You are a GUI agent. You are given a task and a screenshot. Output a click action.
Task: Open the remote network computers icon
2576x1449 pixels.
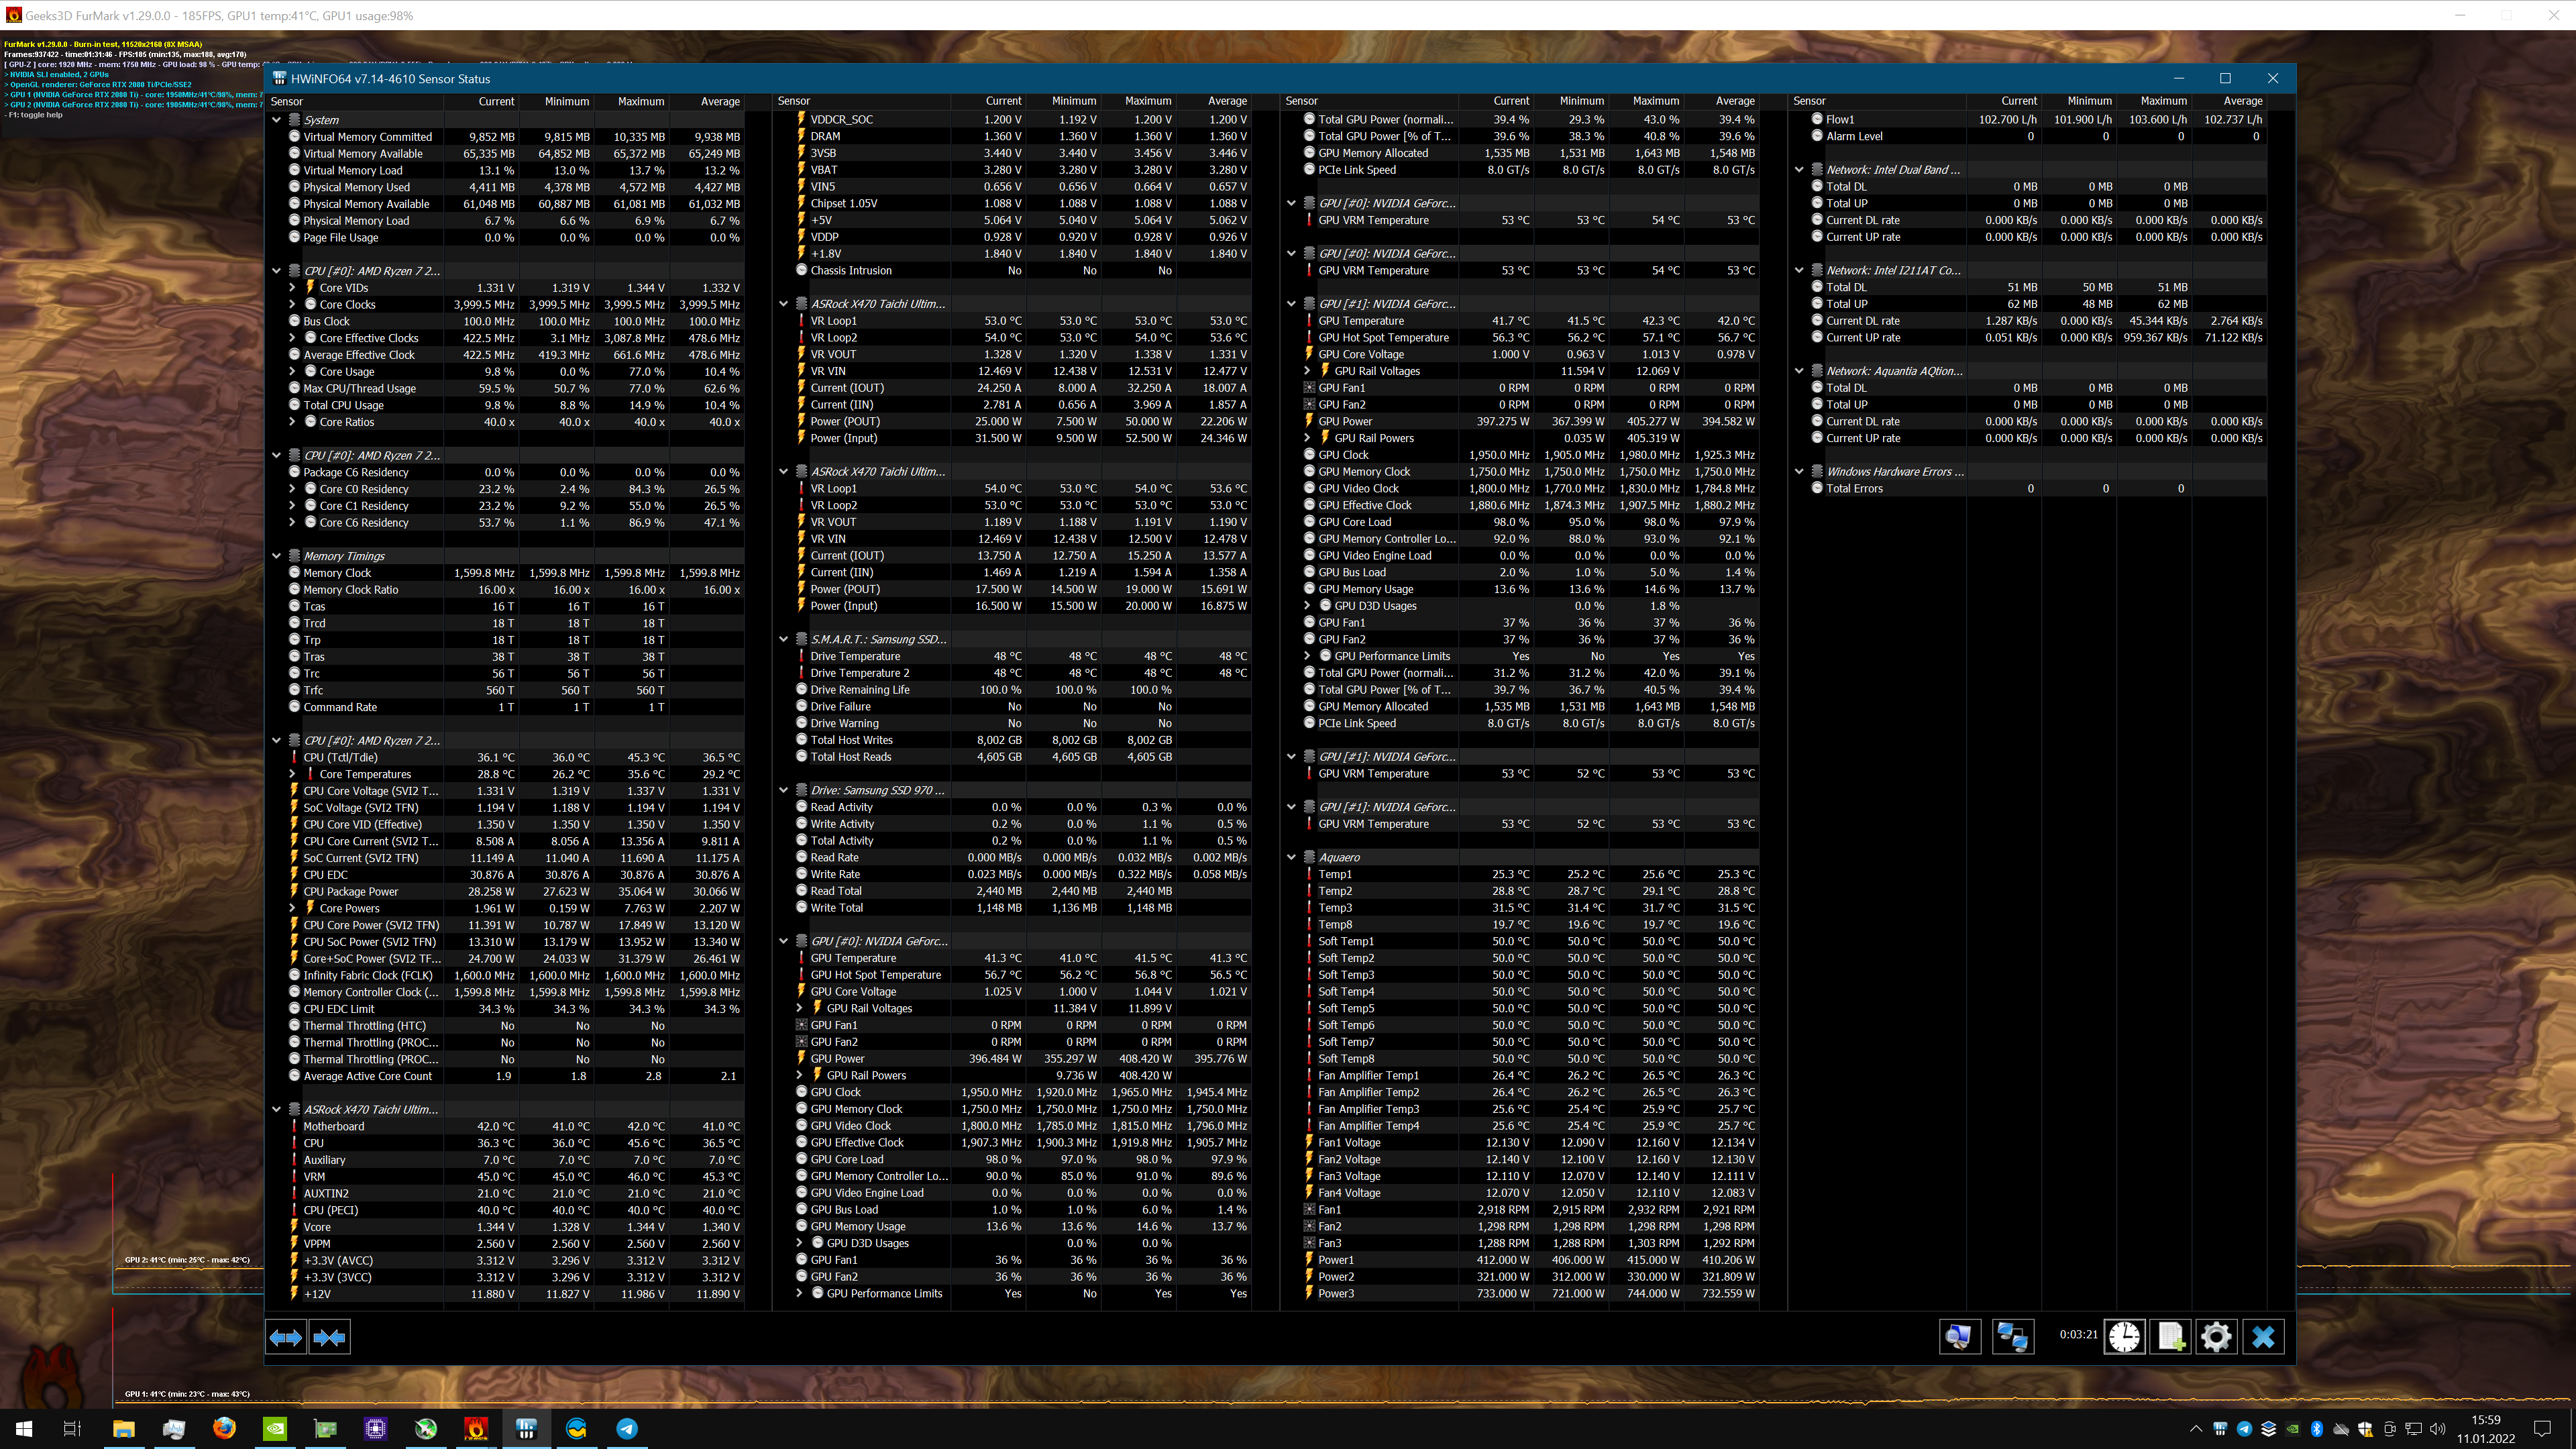[2012, 1337]
